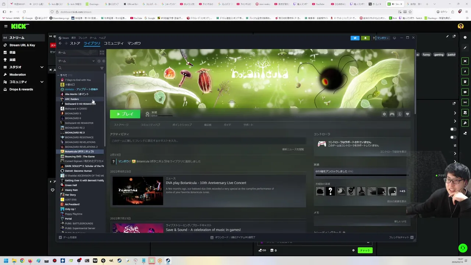Select Detroit: Become Human in library
This screenshot has height=265, width=471.
78,171
